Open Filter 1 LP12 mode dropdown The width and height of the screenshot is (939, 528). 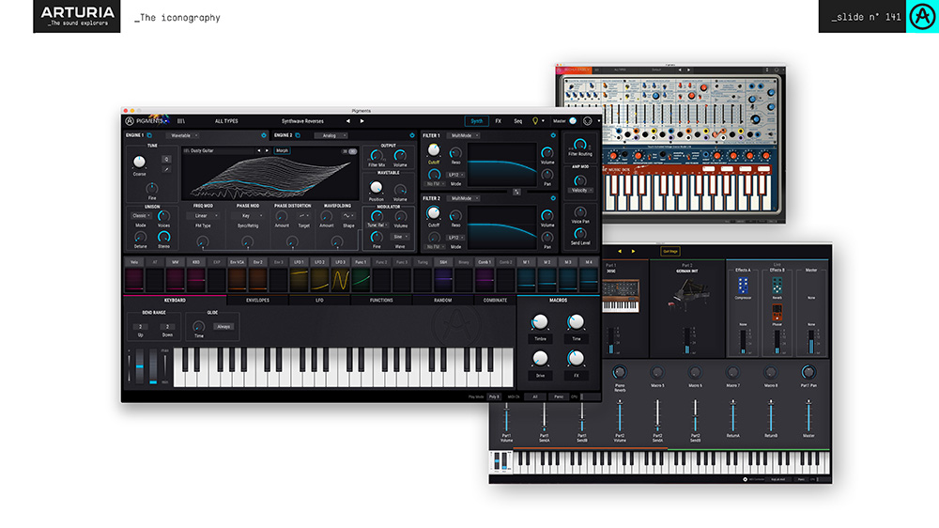(x=455, y=175)
